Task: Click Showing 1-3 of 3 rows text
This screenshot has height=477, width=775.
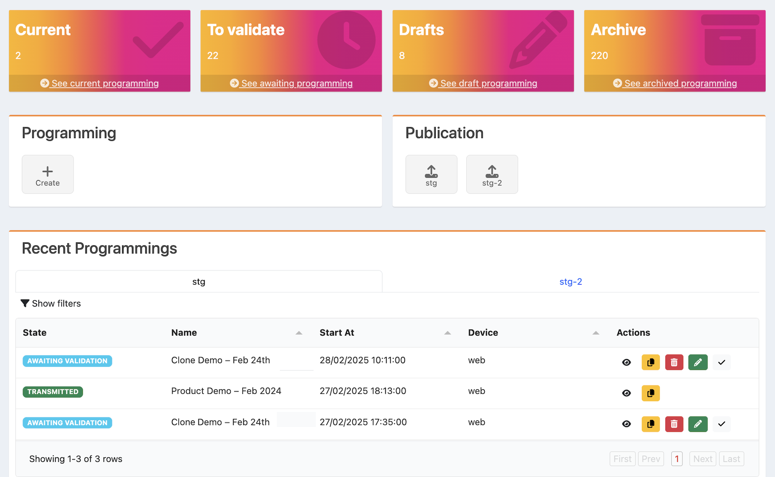Action: tap(76, 459)
